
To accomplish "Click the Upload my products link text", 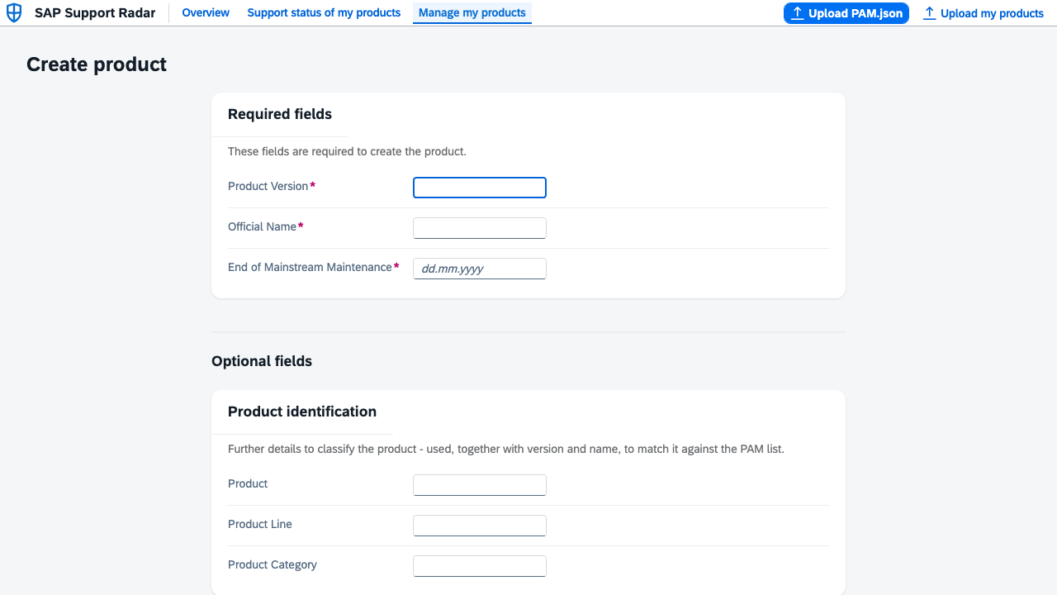I will coord(992,13).
